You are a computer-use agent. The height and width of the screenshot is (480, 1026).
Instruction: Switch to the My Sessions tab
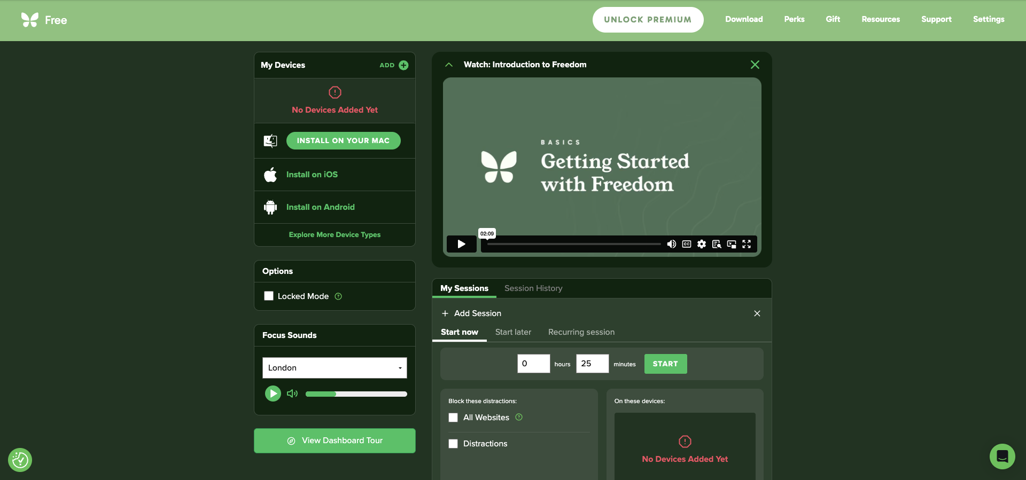tap(464, 288)
